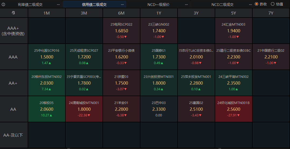Click the 25电网SCP022 bond cell
The width and height of the screenshot is (290, 149).
121,31
